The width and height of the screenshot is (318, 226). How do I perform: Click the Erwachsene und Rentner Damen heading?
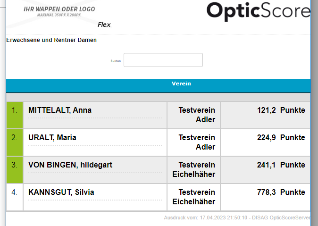[51, 40]
